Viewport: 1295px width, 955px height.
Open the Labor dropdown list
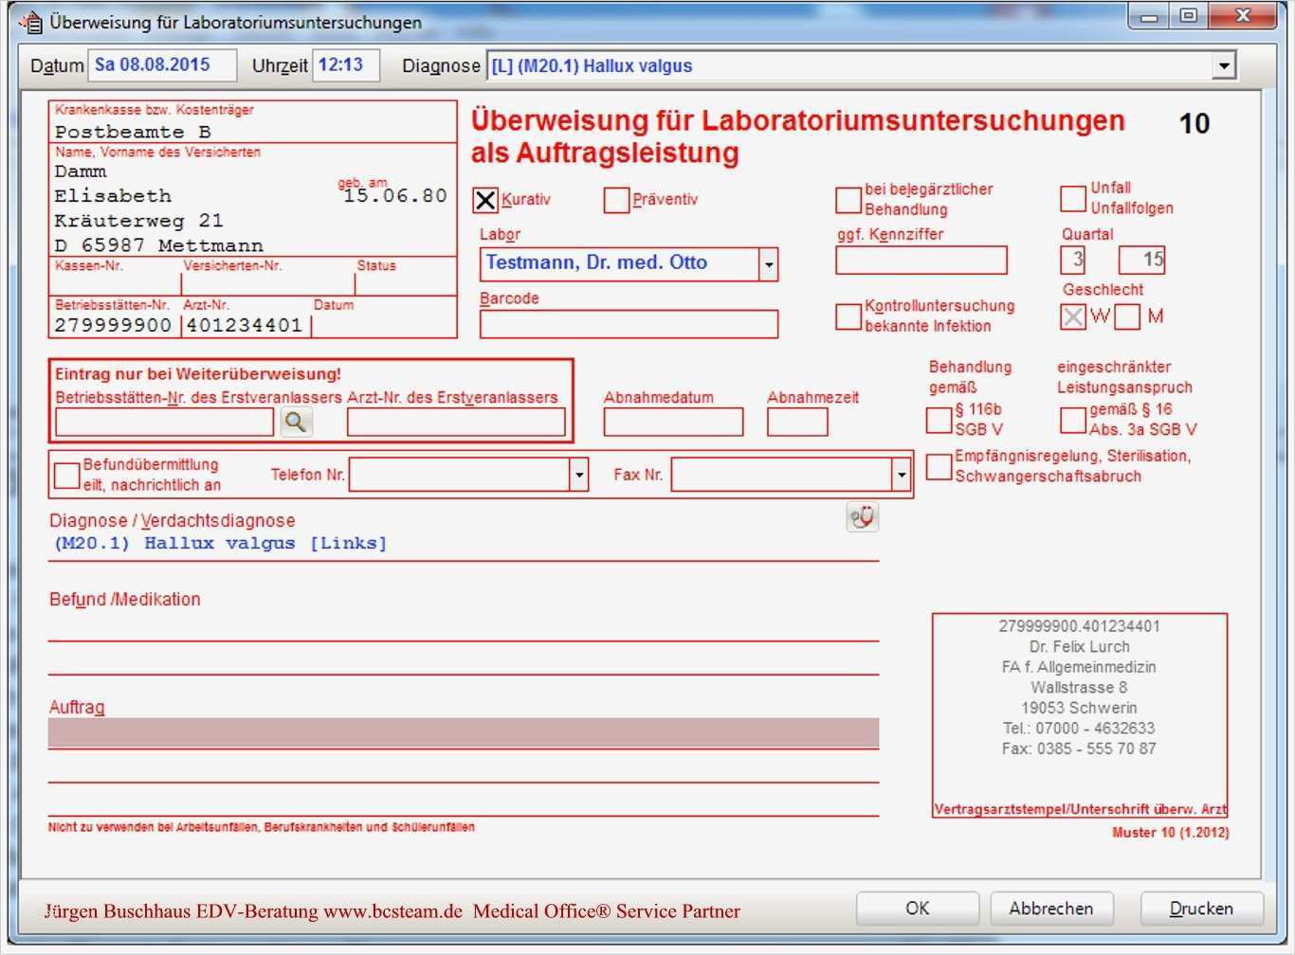coord(769,264)
